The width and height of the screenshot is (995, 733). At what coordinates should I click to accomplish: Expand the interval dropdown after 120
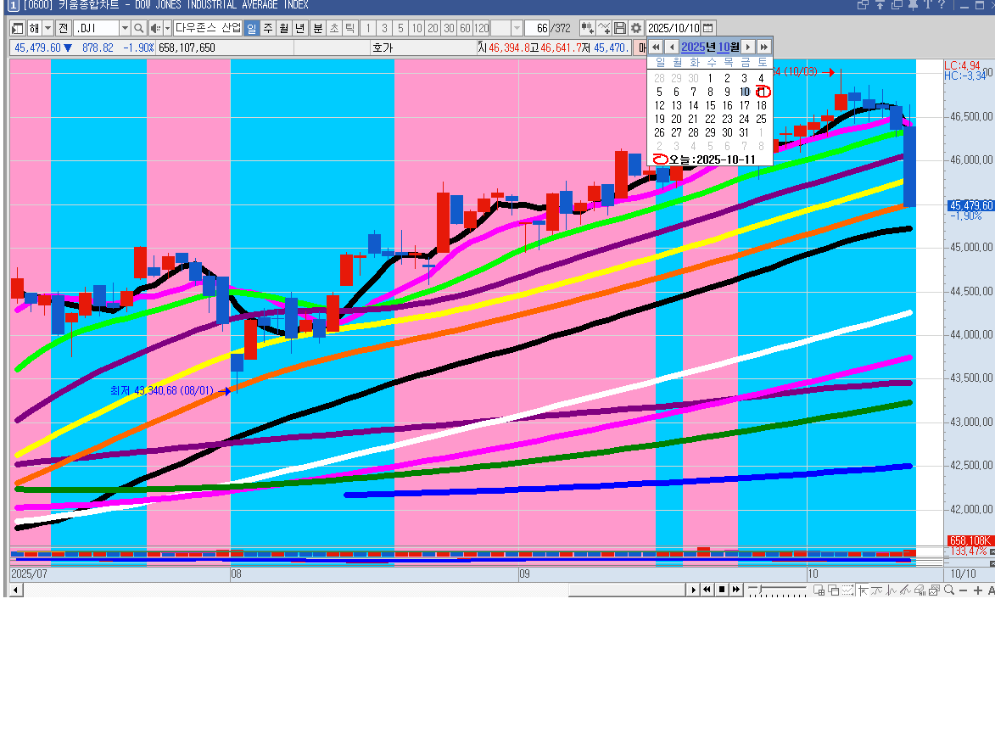coord(517,29)
